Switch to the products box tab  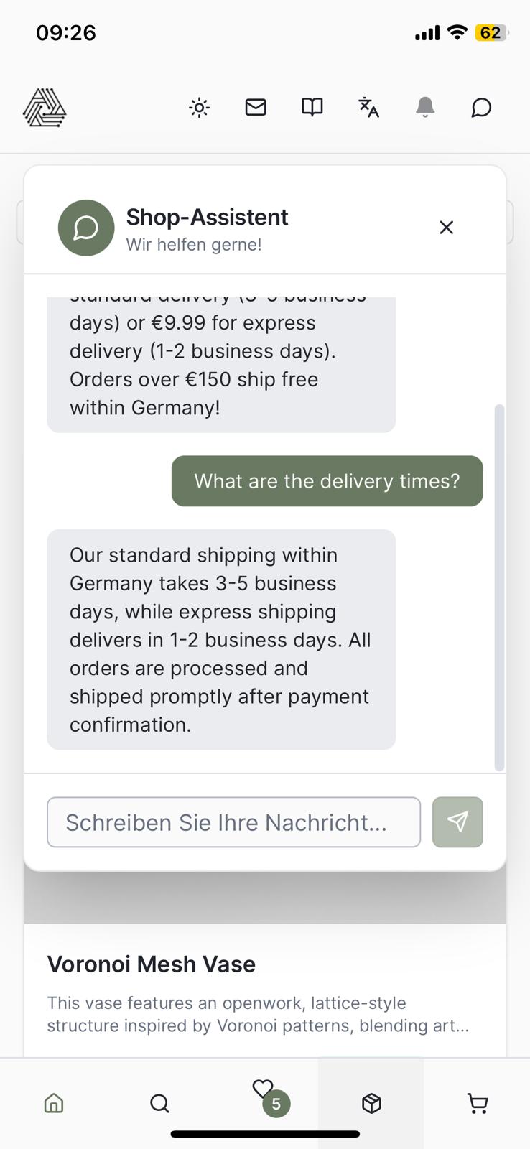pos(371,1103)
